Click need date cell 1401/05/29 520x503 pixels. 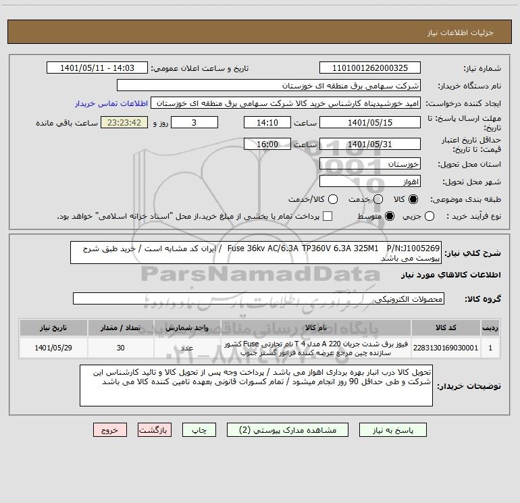coord(53,348)
